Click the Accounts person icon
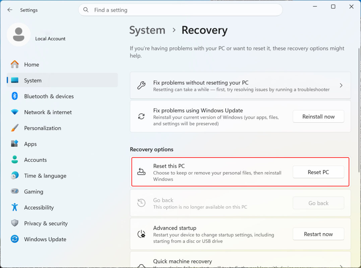Image resolution: width=361 pixels, height=268 pixels. [x=15, y=160]
